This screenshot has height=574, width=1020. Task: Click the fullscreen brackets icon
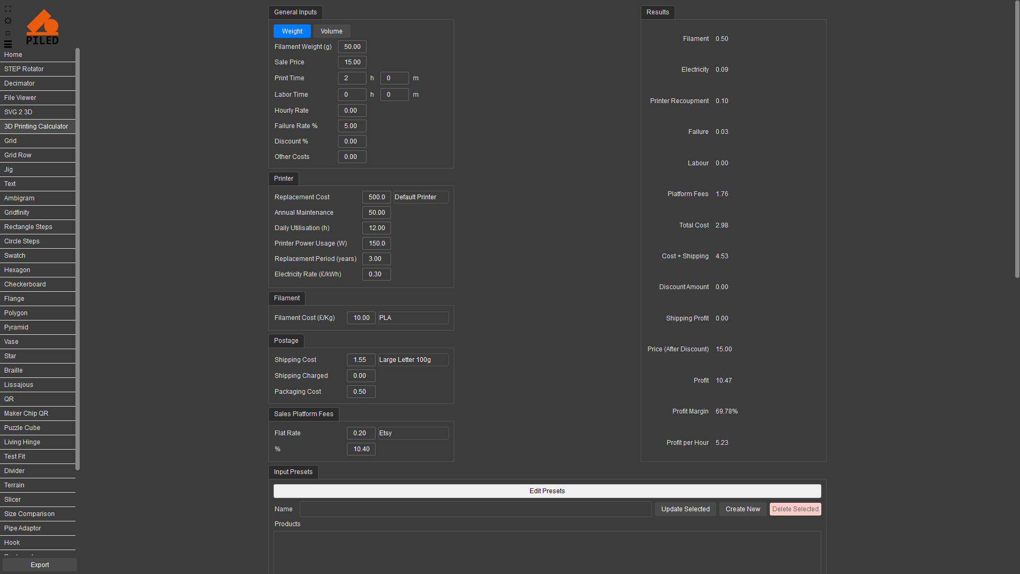click(8, 9)
